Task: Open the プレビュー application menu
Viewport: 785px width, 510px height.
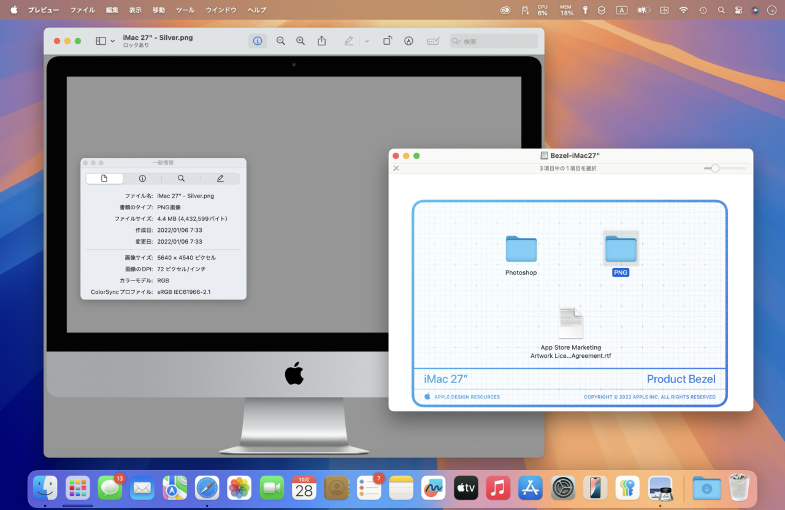Action: [44, 10]
